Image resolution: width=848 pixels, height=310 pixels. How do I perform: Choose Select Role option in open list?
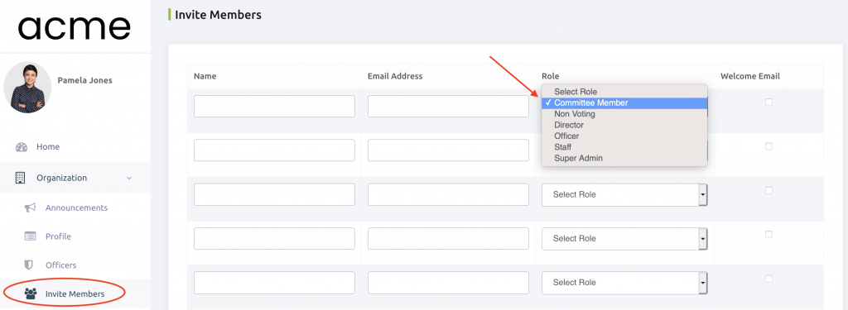coord(624,92)
